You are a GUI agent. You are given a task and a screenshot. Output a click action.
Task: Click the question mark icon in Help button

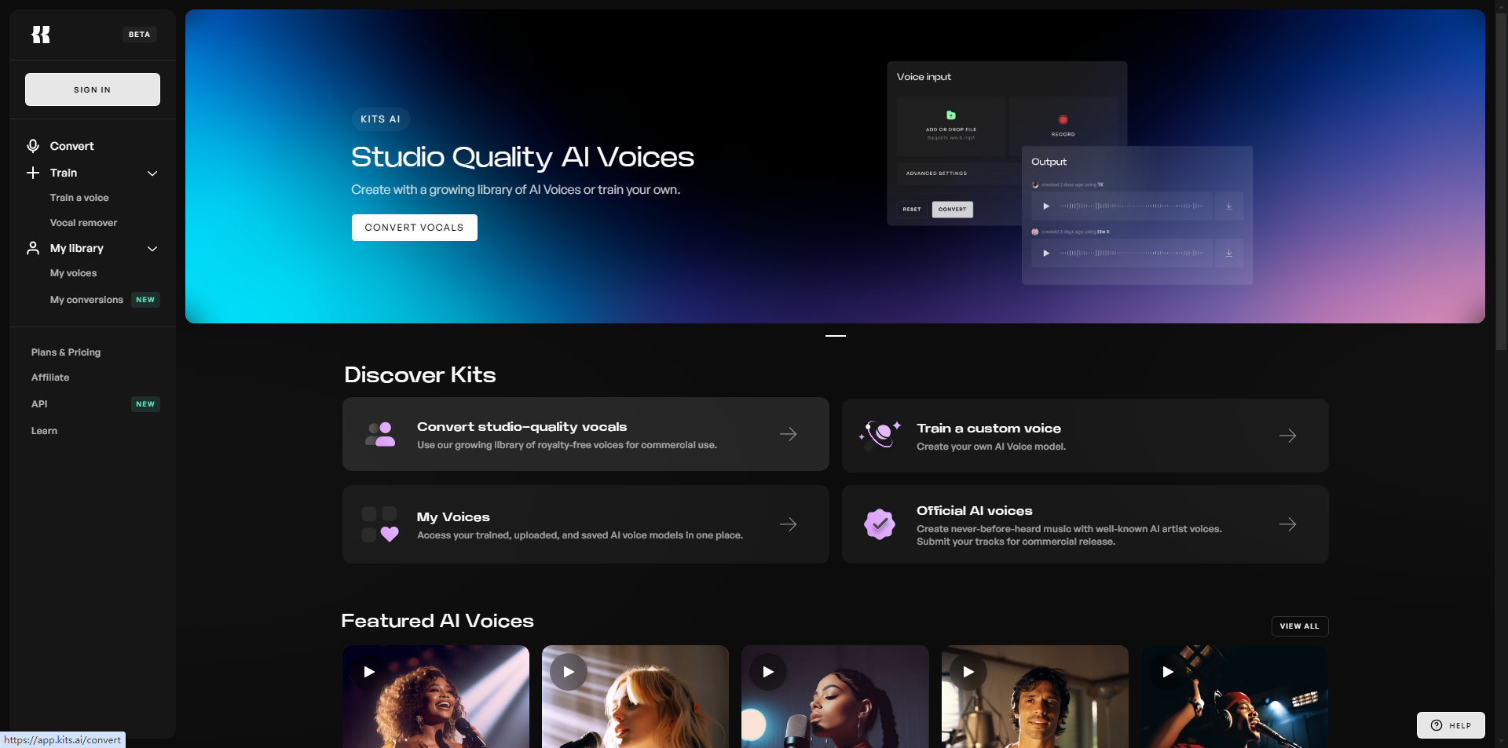pyautogui.click(x=1437, y=725)
